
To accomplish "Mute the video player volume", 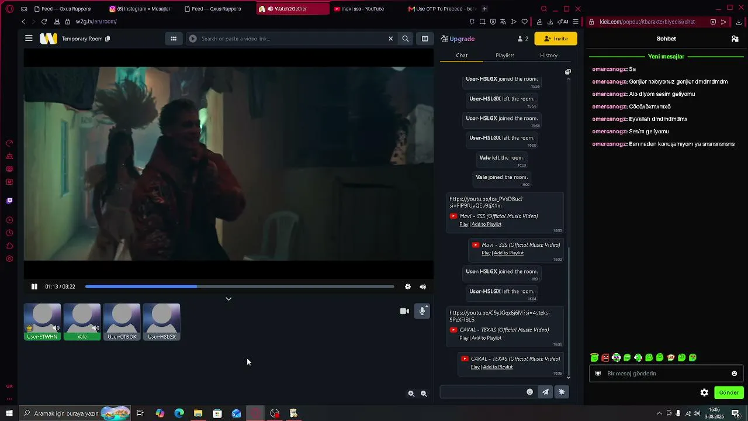I will [x=423, y=287].
